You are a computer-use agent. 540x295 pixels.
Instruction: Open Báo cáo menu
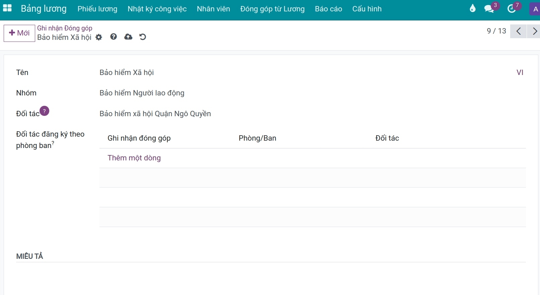point(329,9)
